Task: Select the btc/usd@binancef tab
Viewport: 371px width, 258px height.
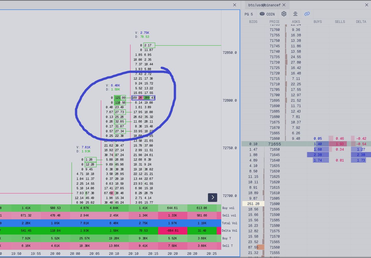Action: pos(264,5)
